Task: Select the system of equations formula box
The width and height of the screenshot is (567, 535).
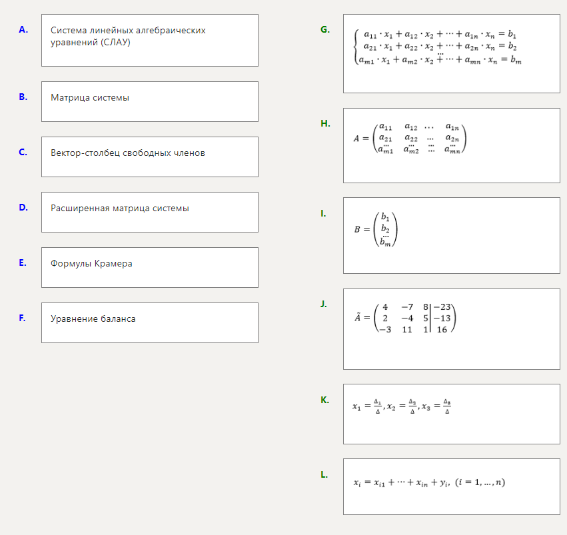Action: click(451, 53)
